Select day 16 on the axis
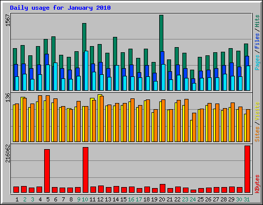The image size is (263, 205). pyautogui.click(x=131, y=199)
